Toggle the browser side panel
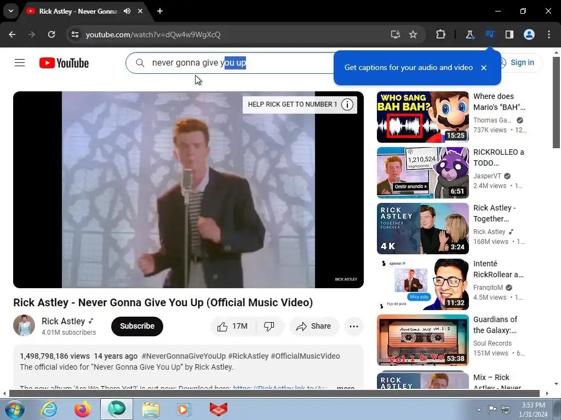The image size is (561, 420). (x=509, y=34)
